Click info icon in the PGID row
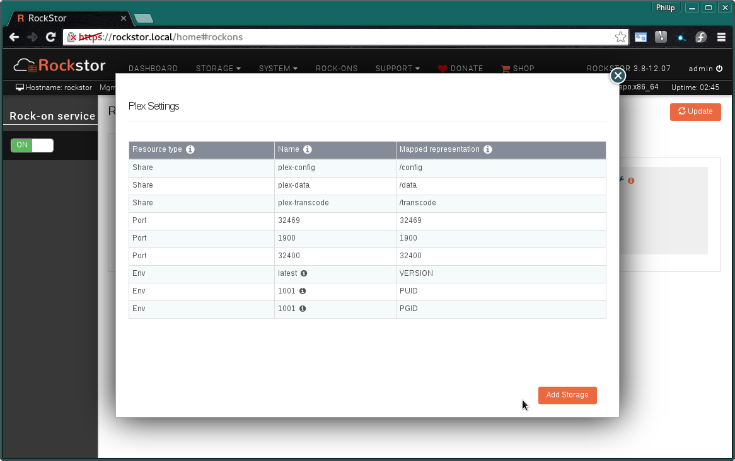735x461 pixels. point(303,309)
